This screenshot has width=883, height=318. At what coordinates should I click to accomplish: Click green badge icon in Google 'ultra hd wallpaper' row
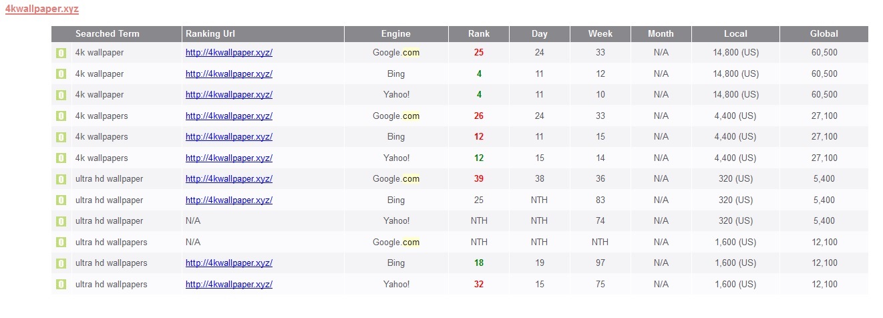[x=61, y=179]
